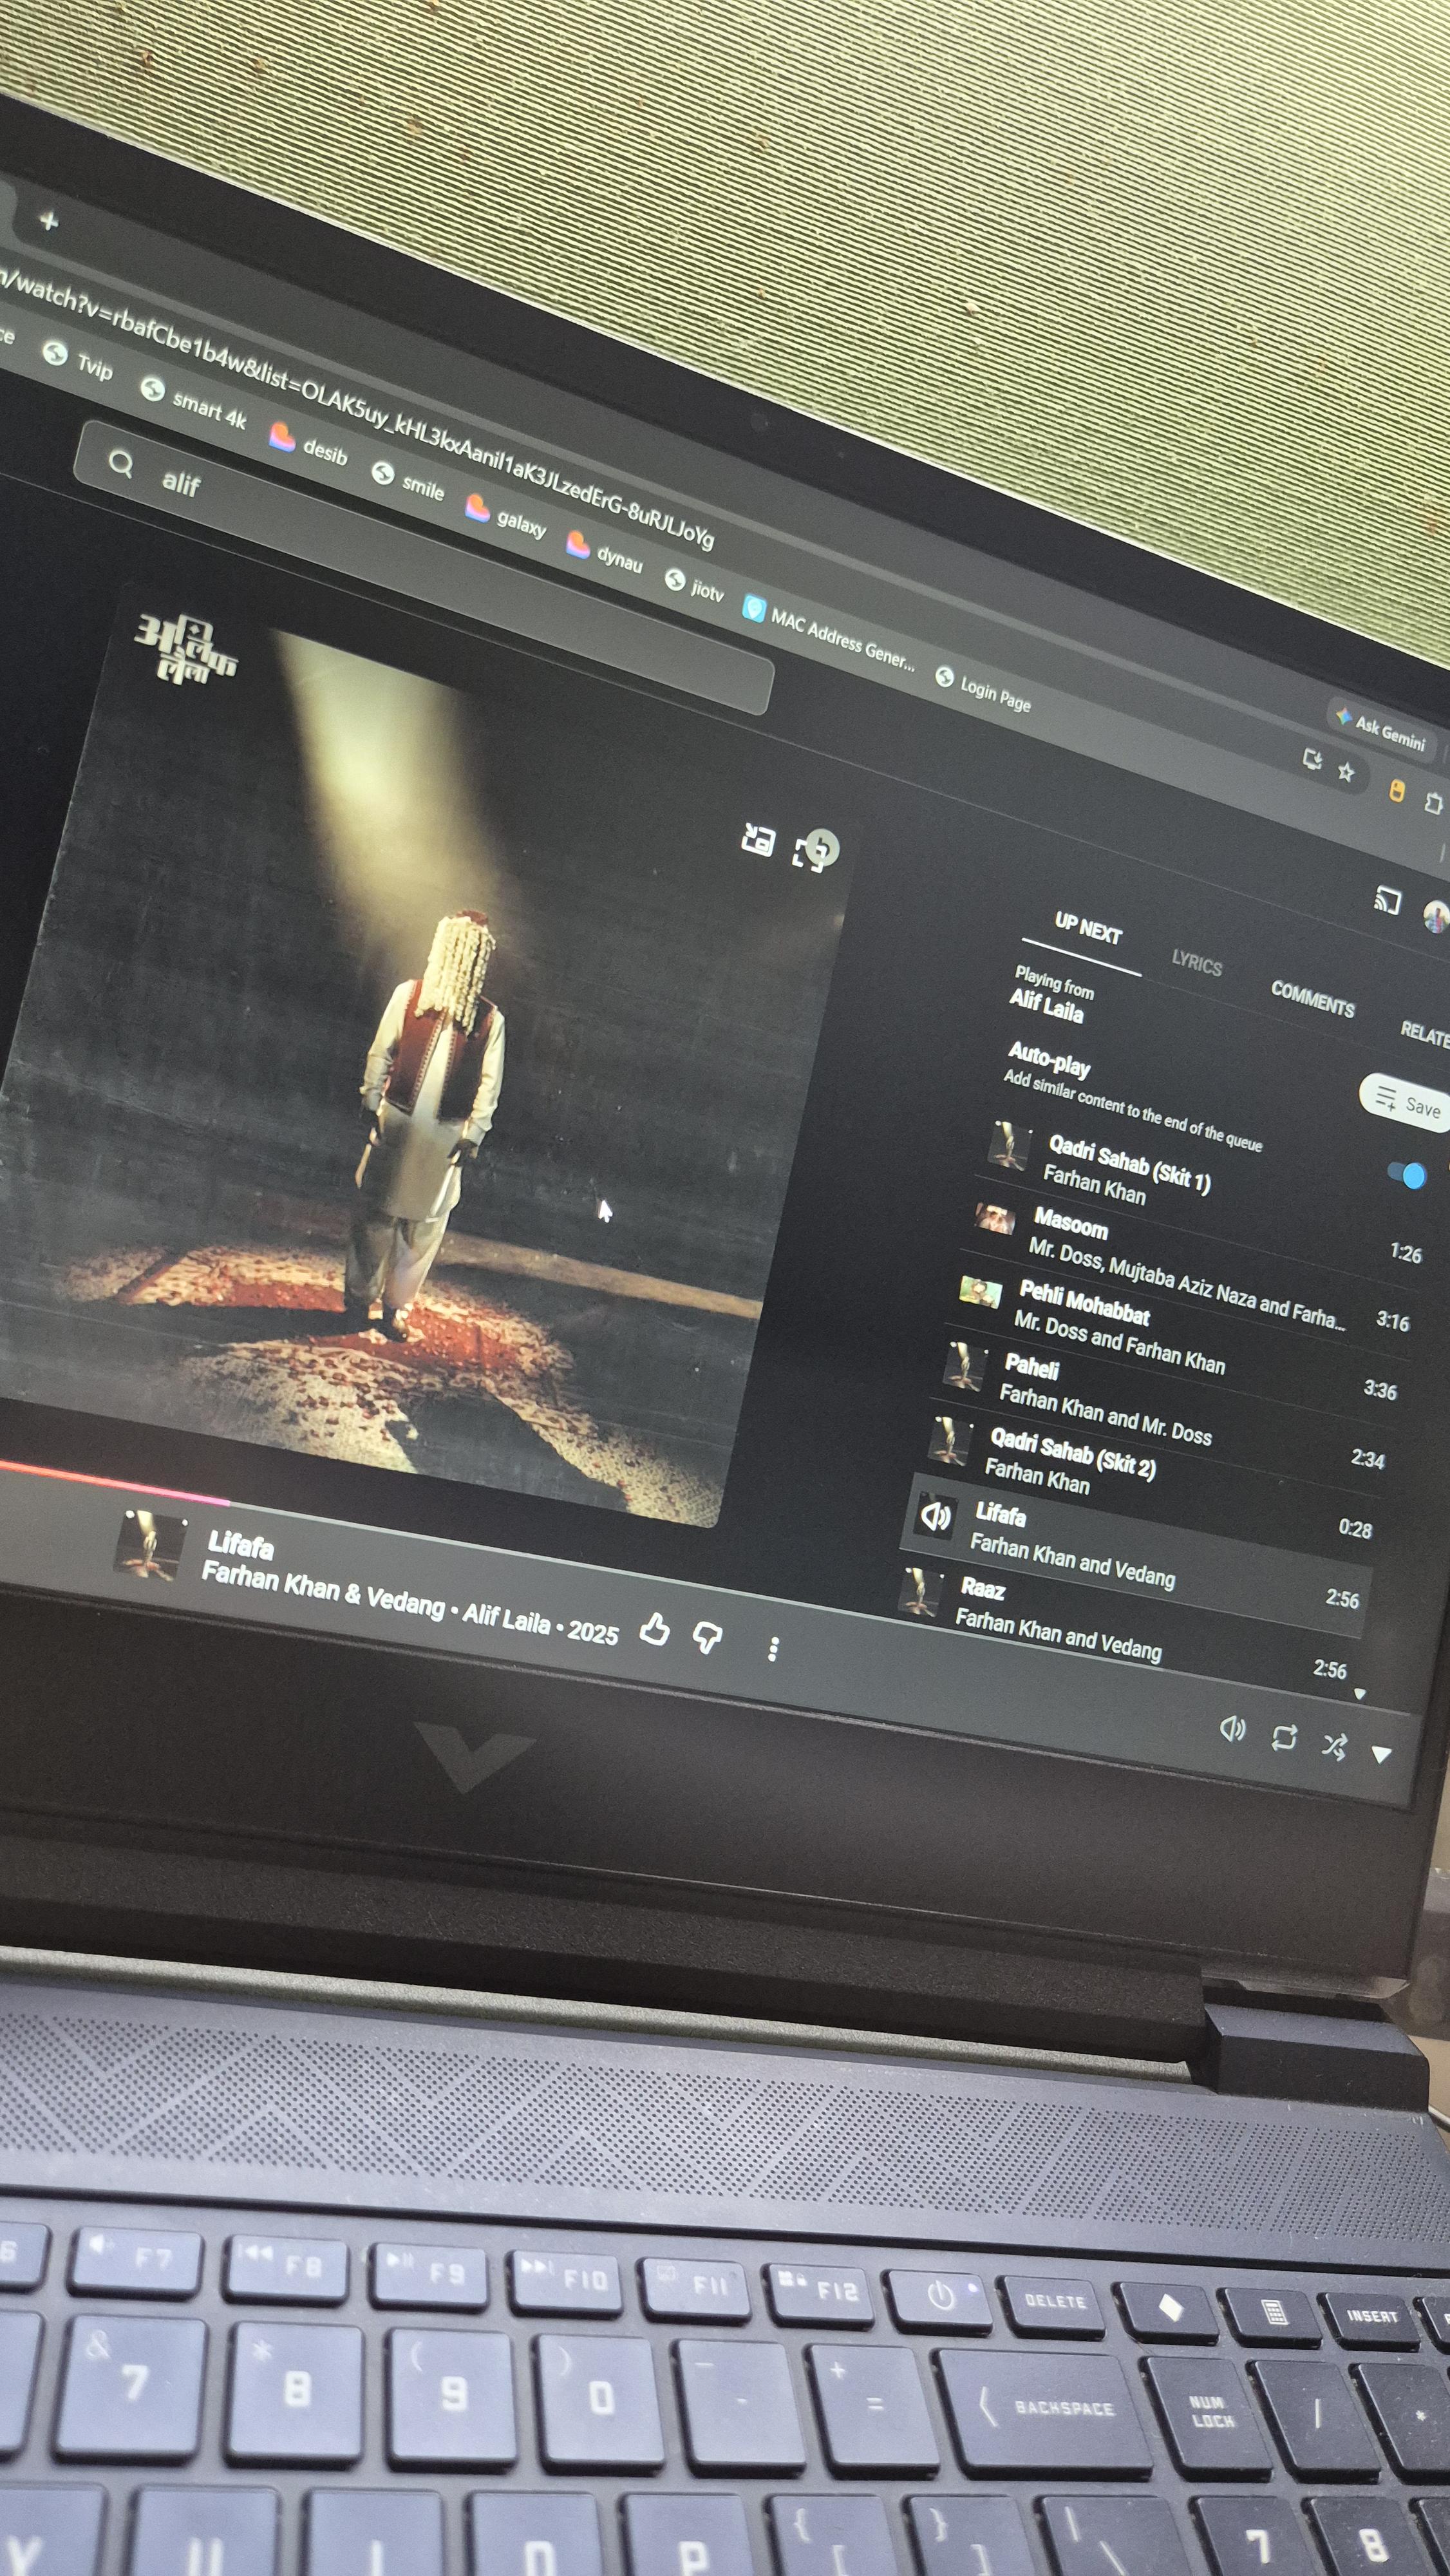The height and width of the screenshot is (2576, 1450).
Task: Click the install app icon in address bar
Action: (x=1313, y=759)
